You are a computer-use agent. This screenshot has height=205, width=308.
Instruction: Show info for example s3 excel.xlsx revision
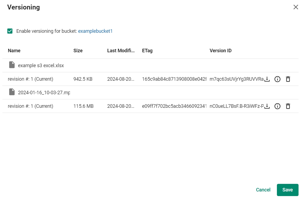(x=277, y=79)
